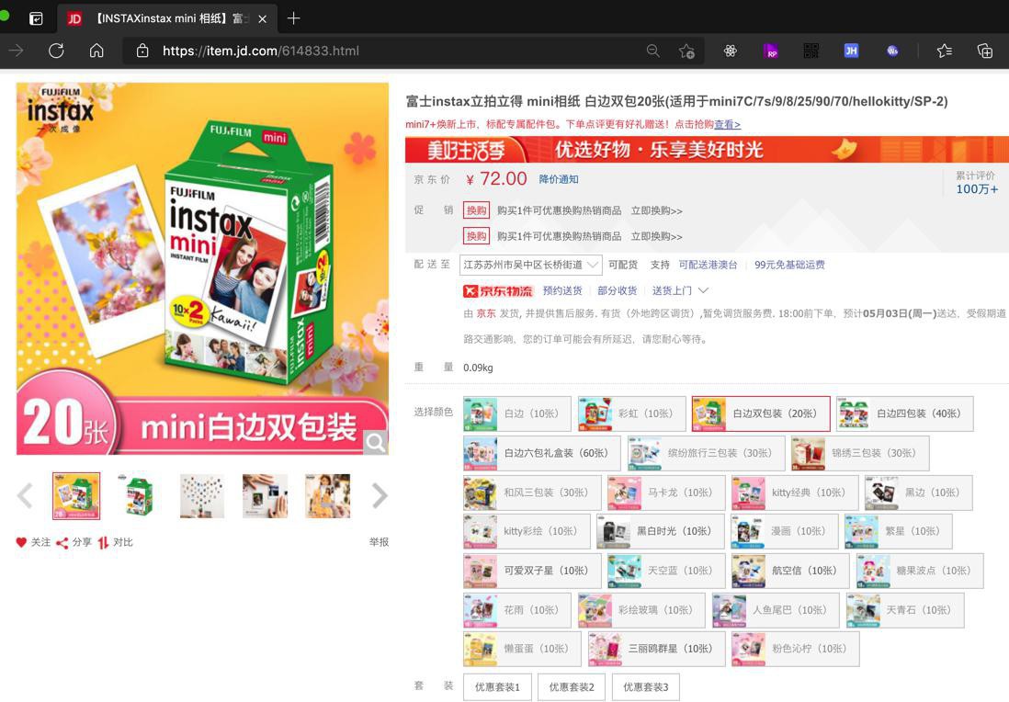Select the first product thumbnail
1009x702 pixels.
point(76,496)
